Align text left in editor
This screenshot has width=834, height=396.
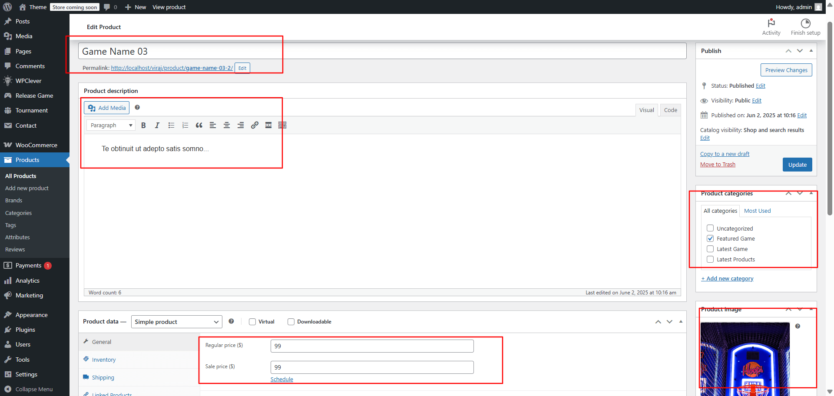click(213, 125)
